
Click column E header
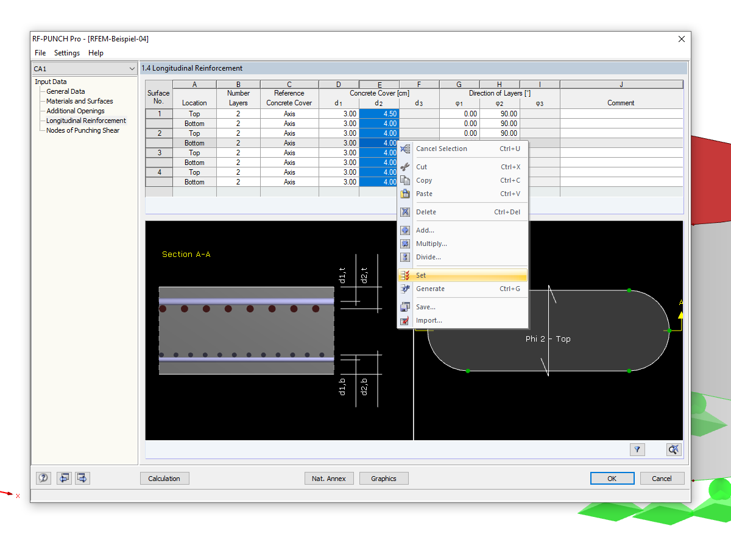click(x=379, y=85)
